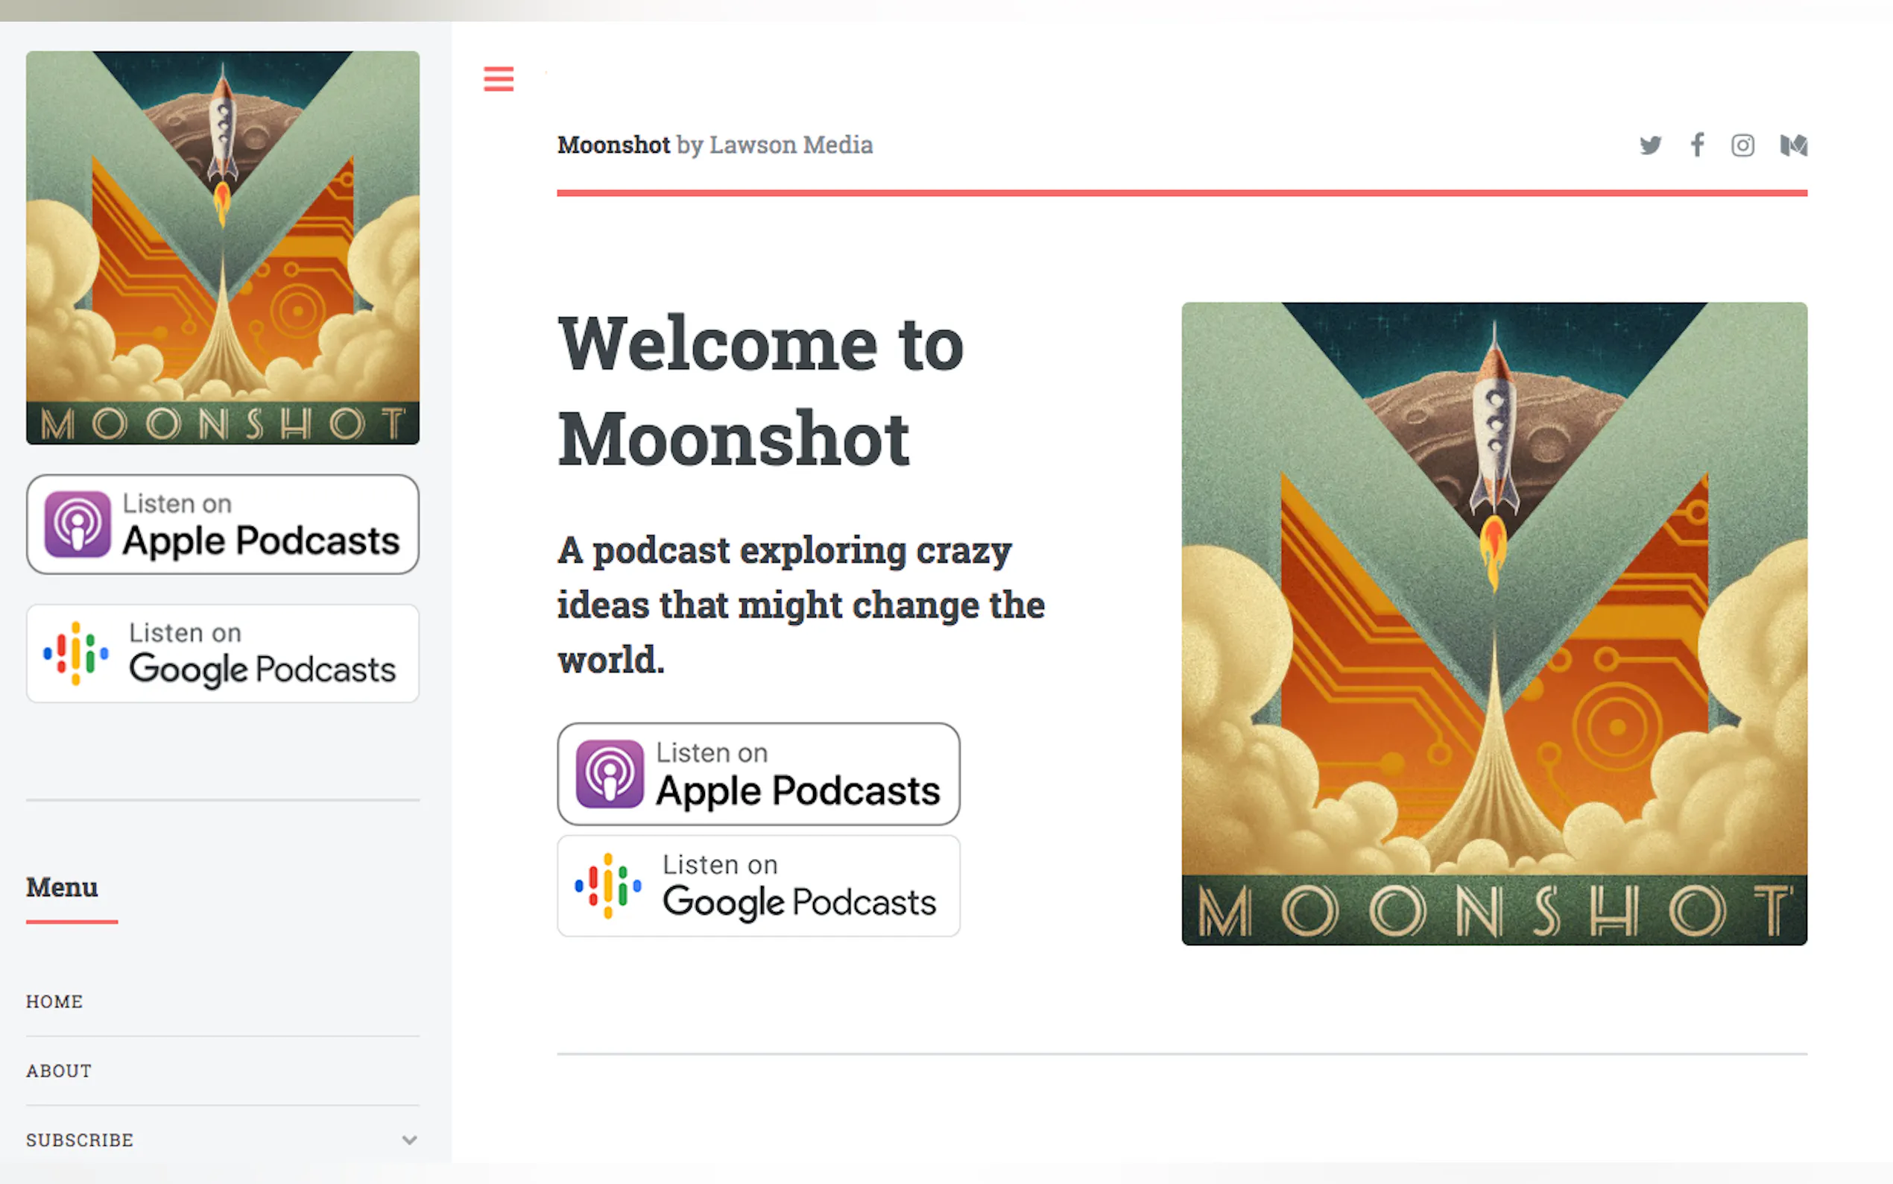This screenshot has width=1893, height=1184.
Task: Click the bold Moonshot header title link
Action: tap(613, 145)
